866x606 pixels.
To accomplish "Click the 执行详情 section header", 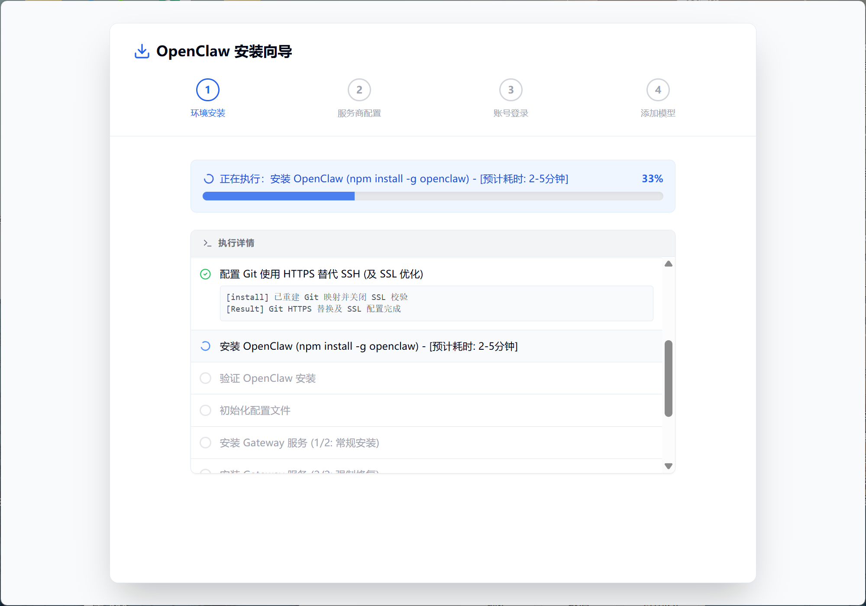I will 236,243.
